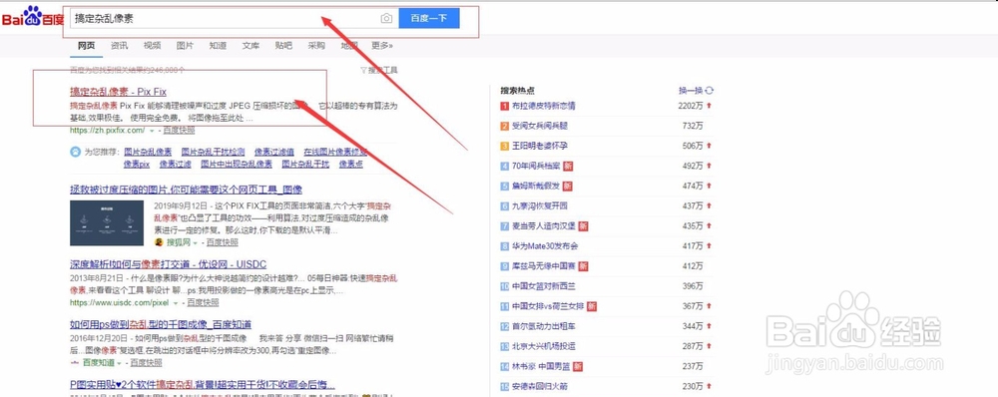Click 换一换 to refresh hot searches
Image resolution: width=998 pixels, height=397 pixels.
(x=691, y=91)
